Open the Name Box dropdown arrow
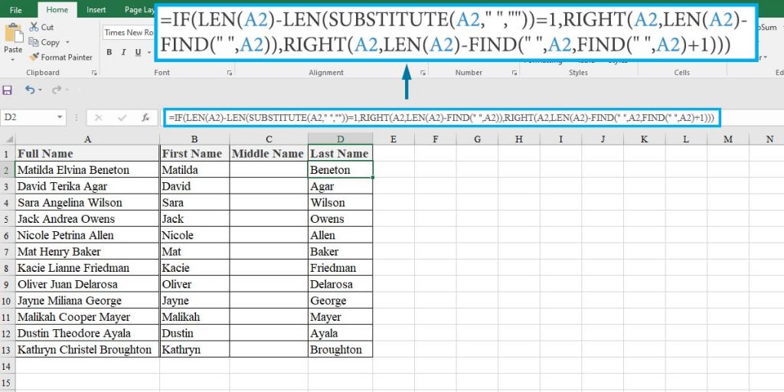The width and height of the screenshot is (784, 392). tap(60, 117)
